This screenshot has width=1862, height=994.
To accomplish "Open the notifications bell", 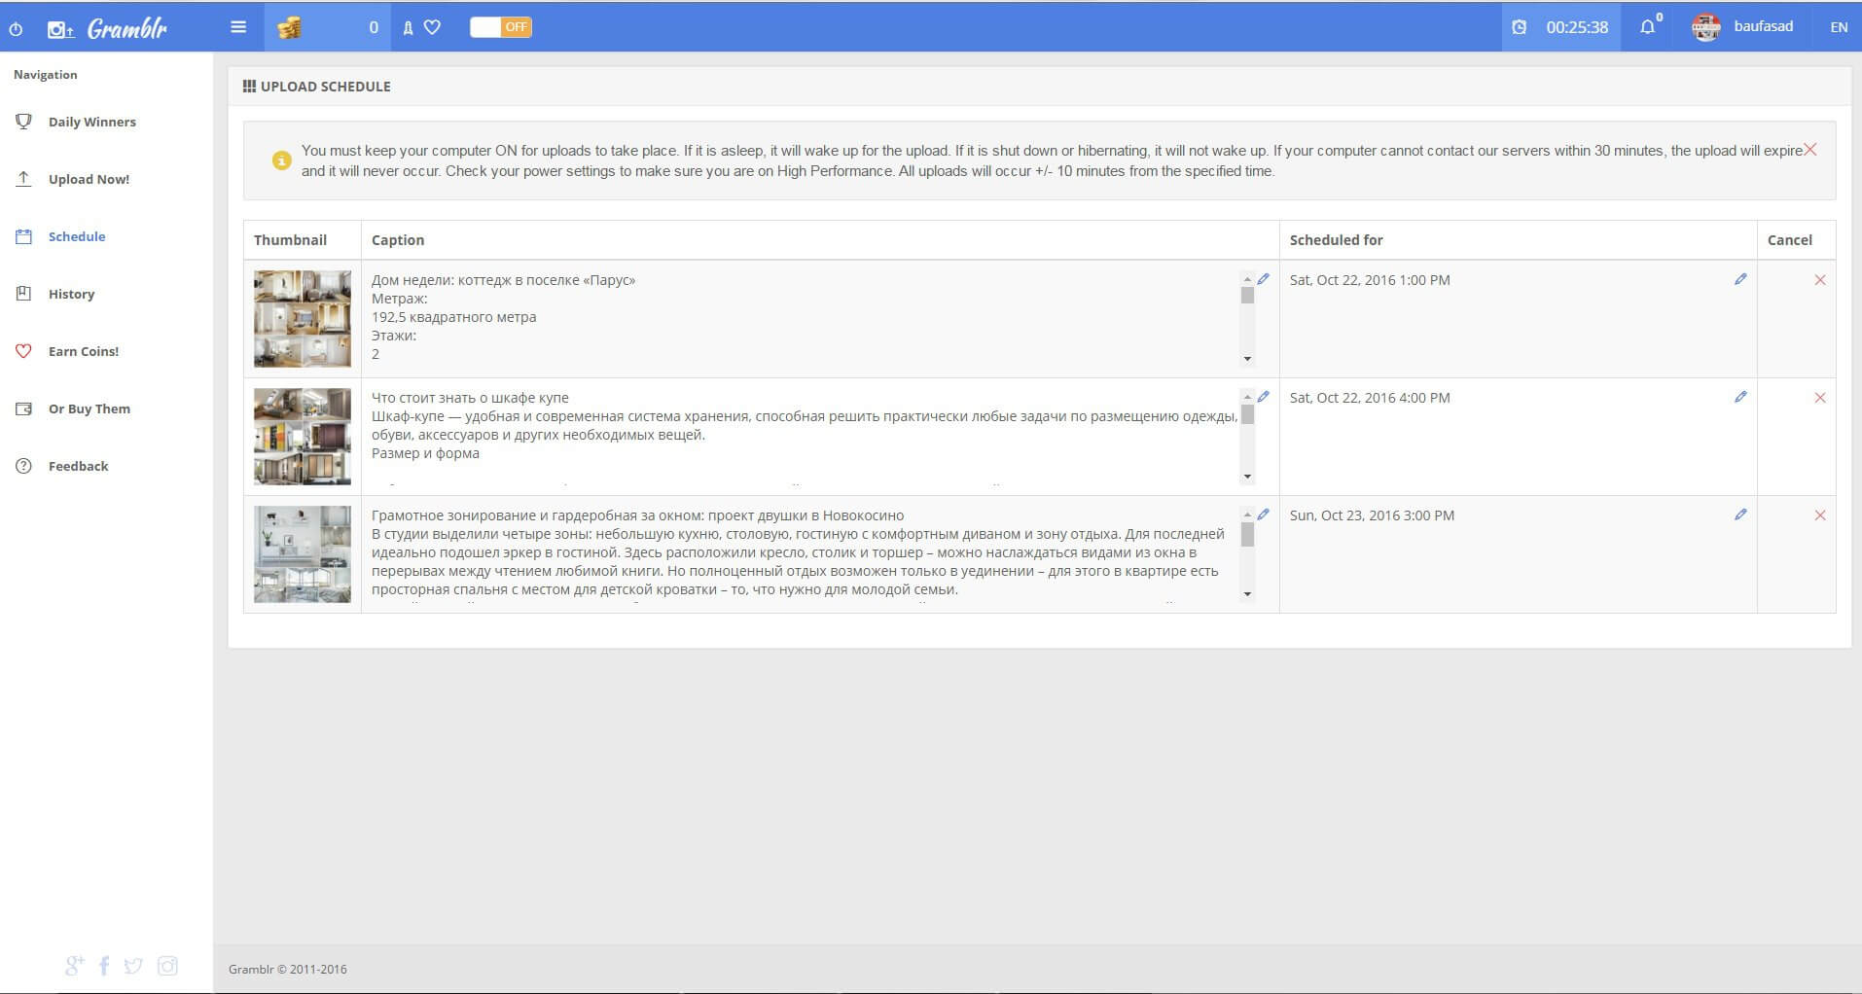I will coord(1647,27).
